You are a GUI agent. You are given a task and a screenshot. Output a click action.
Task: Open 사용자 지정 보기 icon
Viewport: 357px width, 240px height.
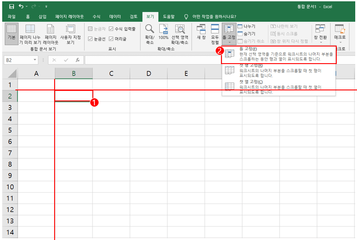[70, 34]
